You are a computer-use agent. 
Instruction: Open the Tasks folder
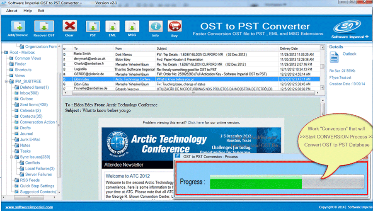click(x=25, y=151)
